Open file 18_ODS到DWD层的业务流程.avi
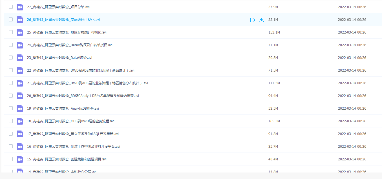The image size is (382, 179). click(71, 121)
